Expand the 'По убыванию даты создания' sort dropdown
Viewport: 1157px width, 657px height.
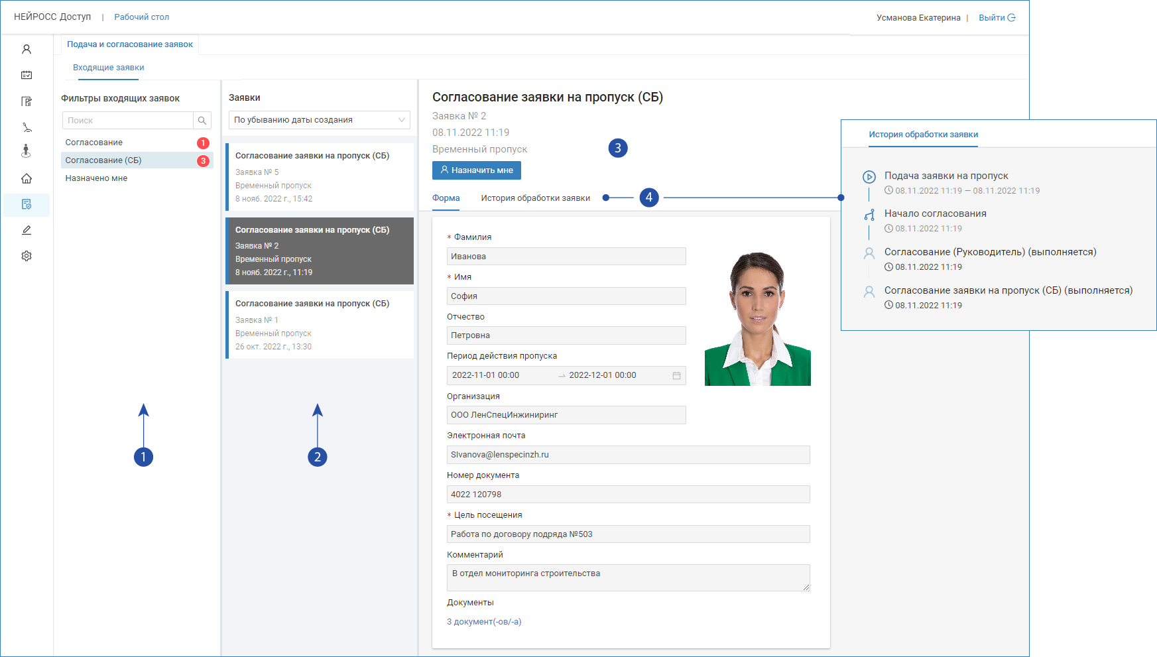[x=319, y=120]
